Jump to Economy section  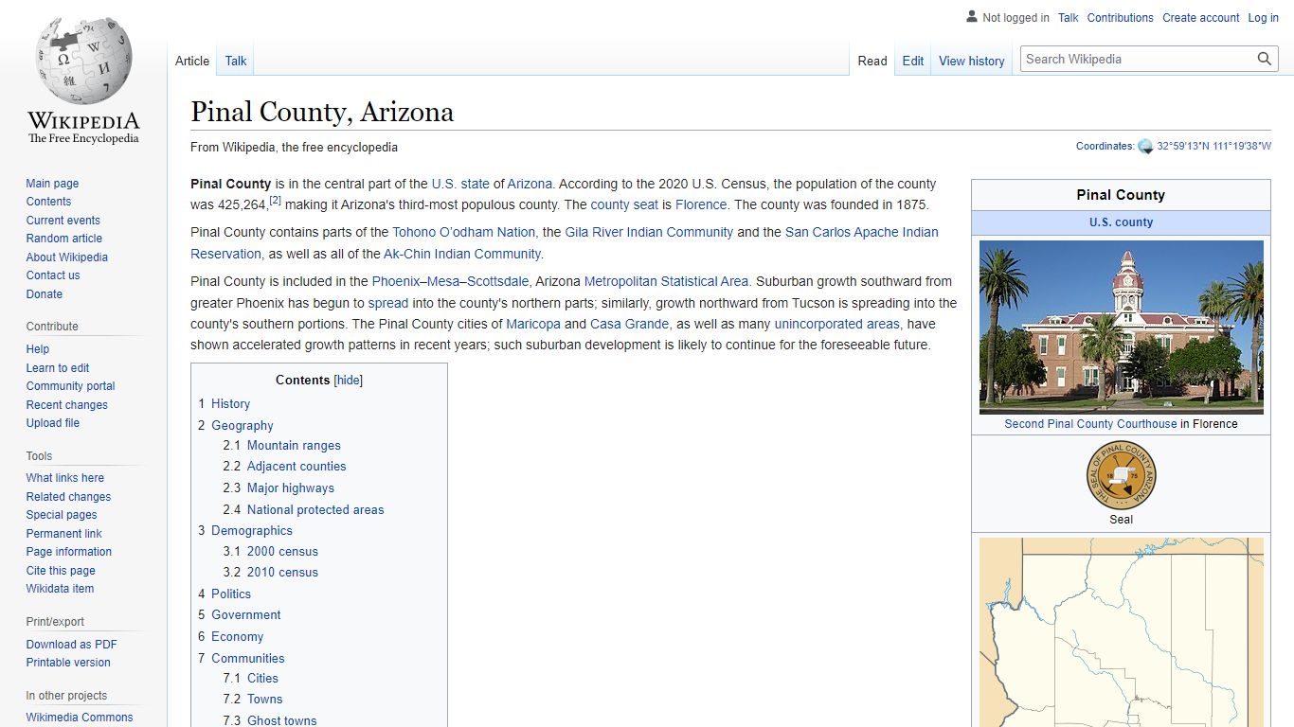pos(237,637)
